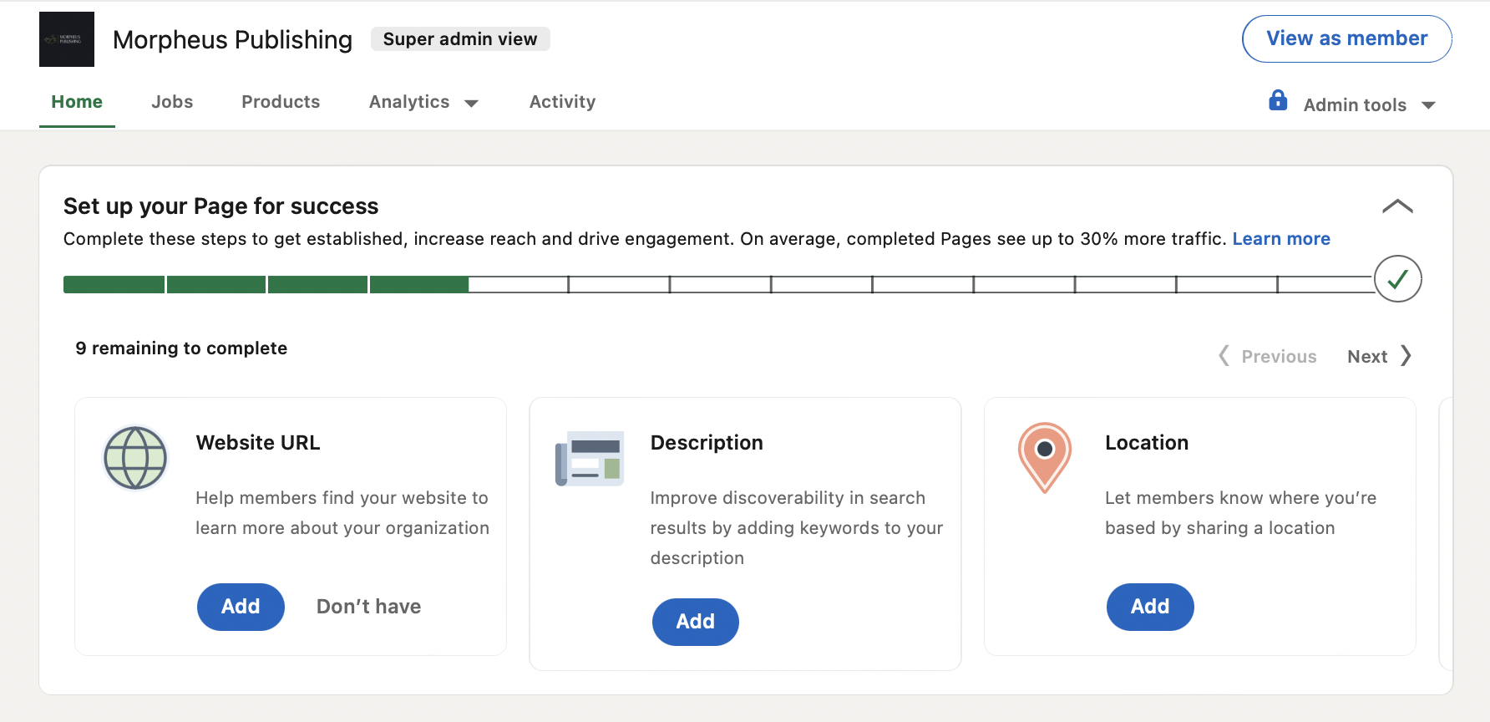This screenshot has width=1490, height=722.
Task: Switch to the Home tab
Action: 77,102
